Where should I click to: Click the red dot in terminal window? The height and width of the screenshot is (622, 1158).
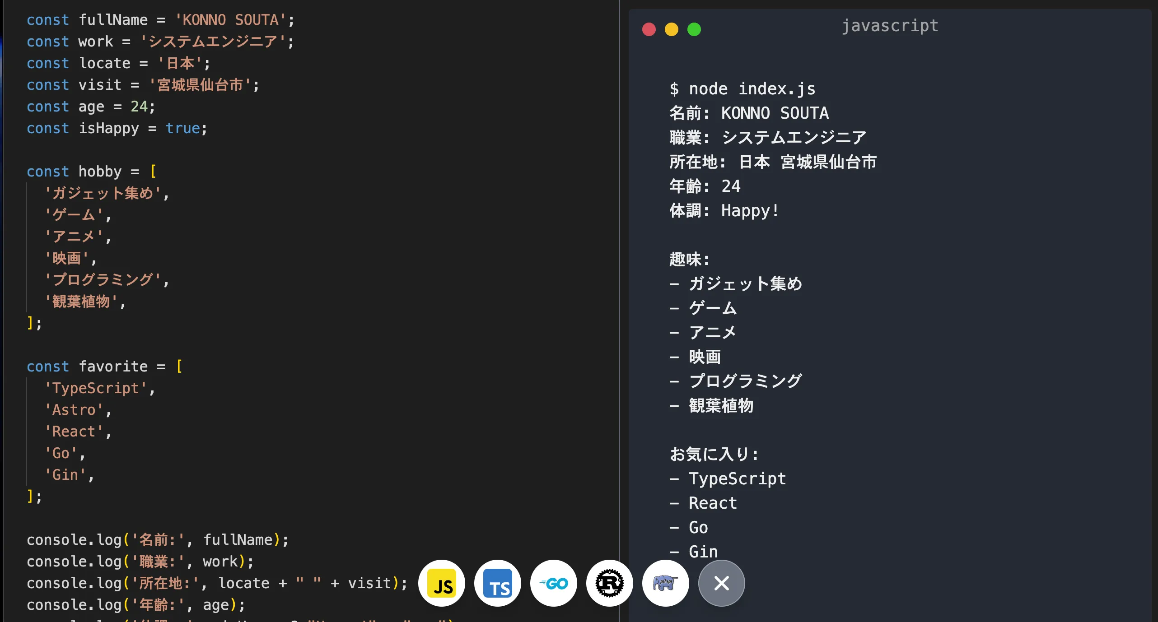[649, 29]
